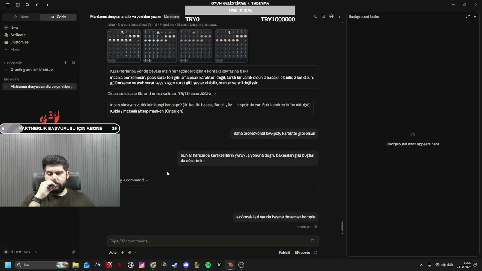Change the Auto permission mode

(113, 253)
